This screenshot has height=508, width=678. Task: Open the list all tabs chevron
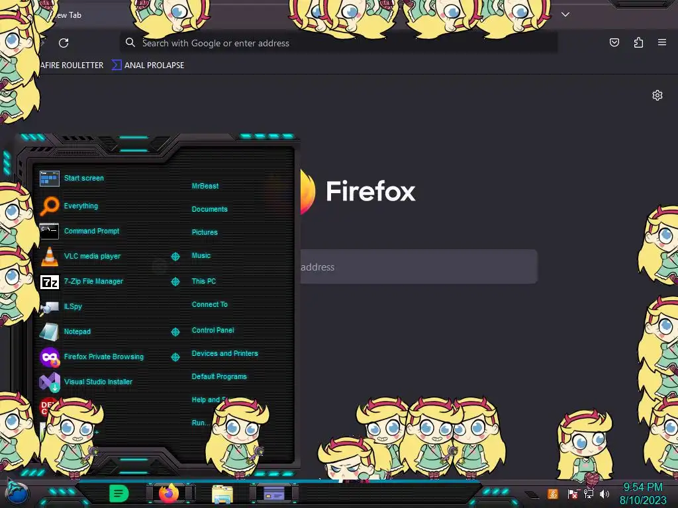tap(565, 15)
